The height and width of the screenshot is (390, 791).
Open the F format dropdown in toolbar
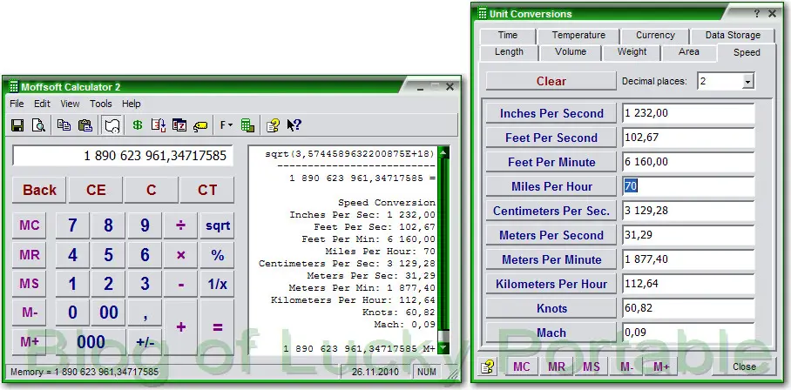coord(226,125)
